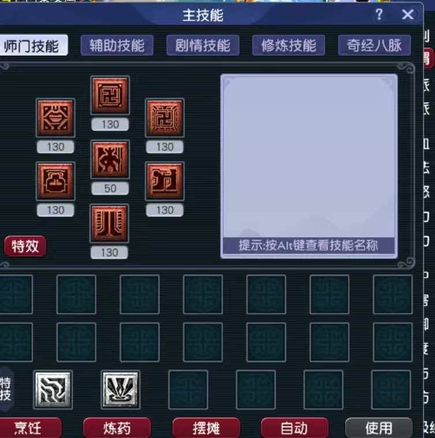Click the grey 使用 button

pos(379,428)
